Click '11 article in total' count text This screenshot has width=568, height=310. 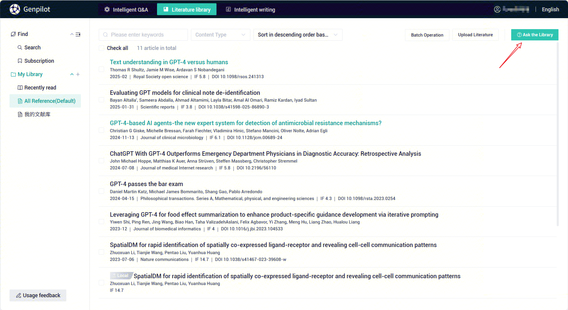point(156,48)
